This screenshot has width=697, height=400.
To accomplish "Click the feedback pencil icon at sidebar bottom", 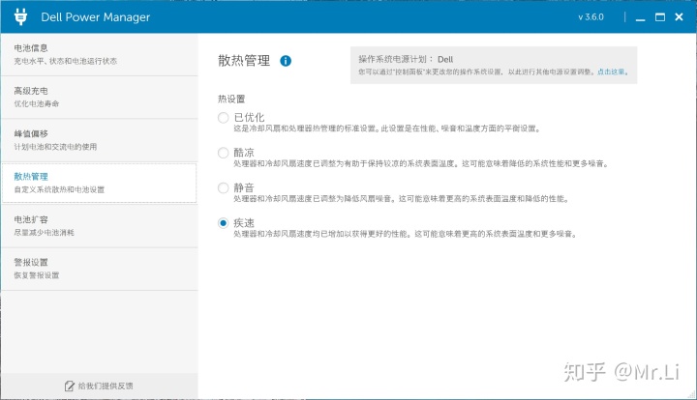I will click(x=70, y=386).
